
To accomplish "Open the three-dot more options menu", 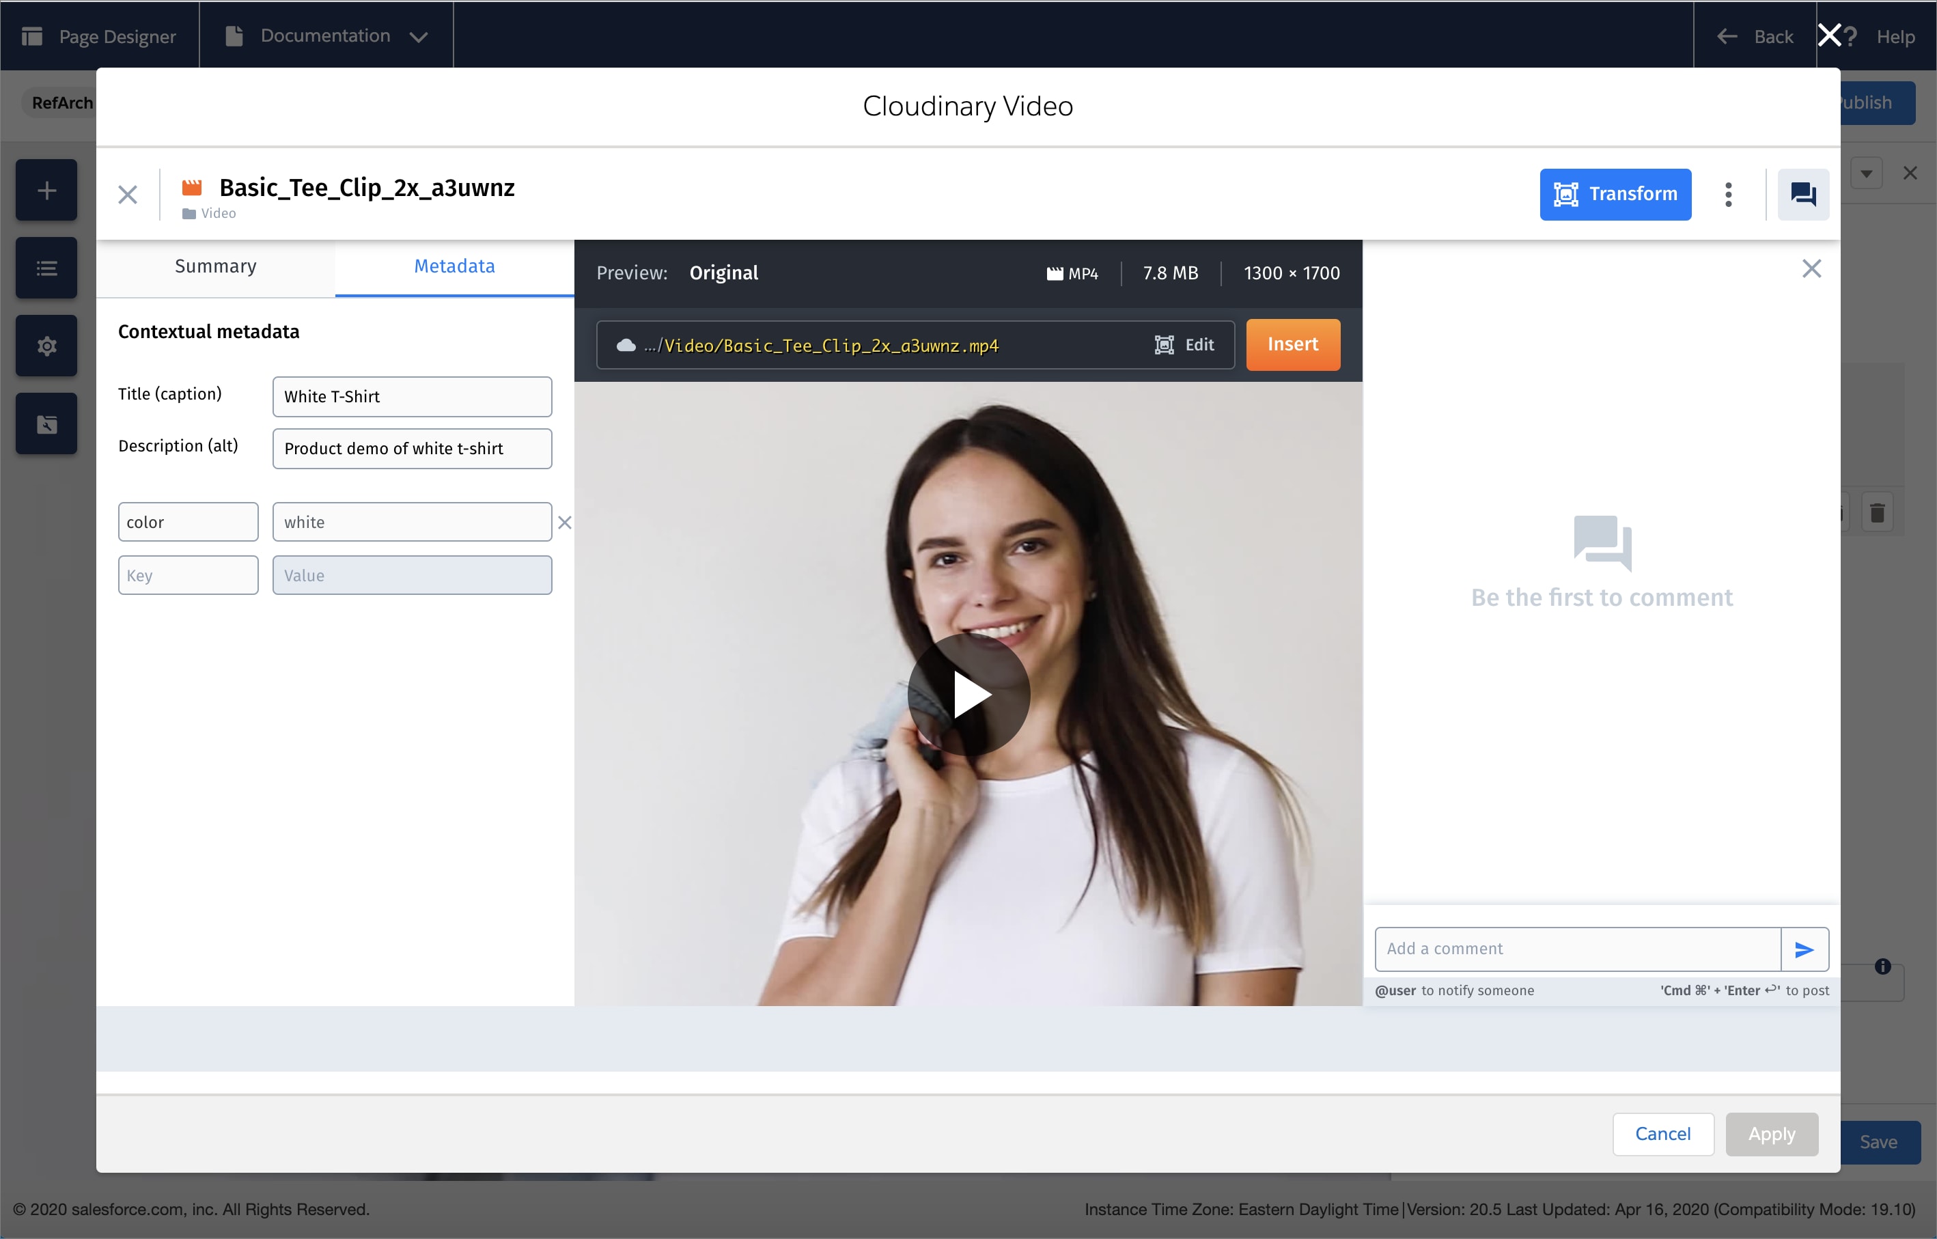I will (1728, 194).
